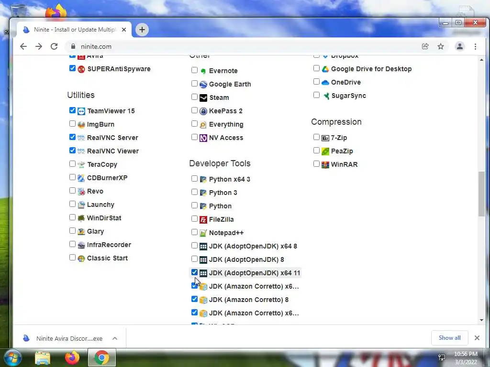The height and width of the screenshot is (367, 490).
Task: Click the Google Earth globe icon
Action: pos(203,84)
